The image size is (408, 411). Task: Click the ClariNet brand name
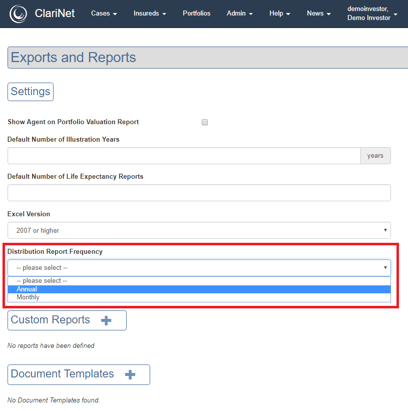click(55, 14)
